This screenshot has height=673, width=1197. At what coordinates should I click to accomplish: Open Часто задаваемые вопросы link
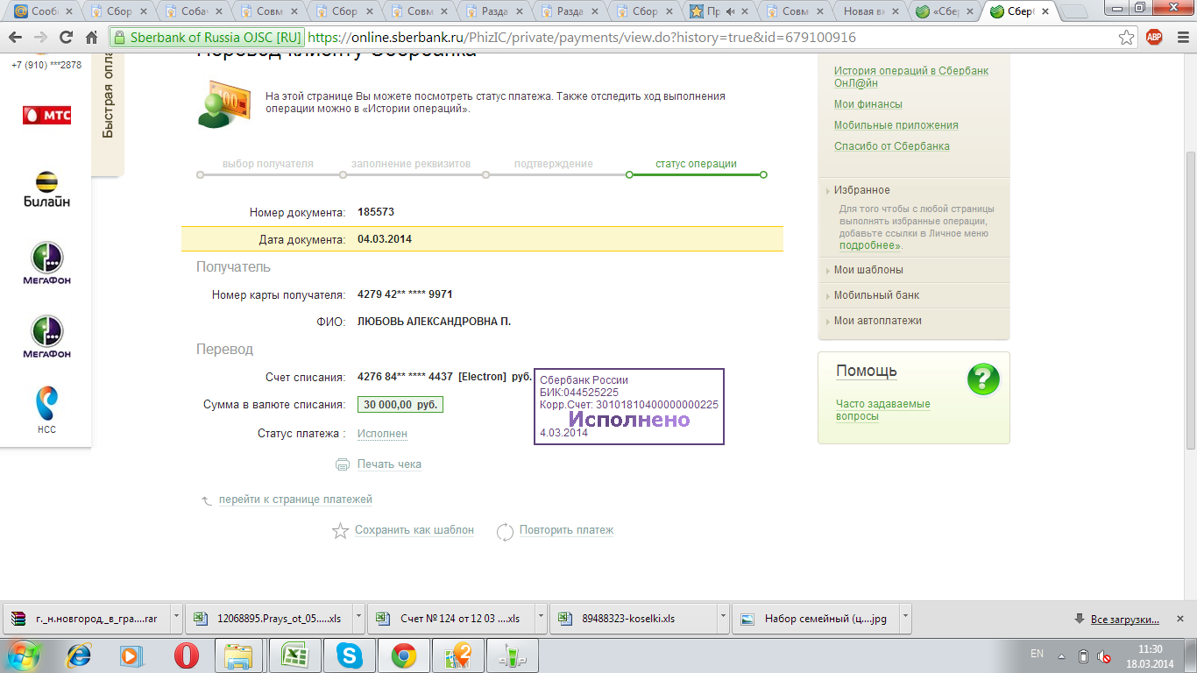point(883,410)
